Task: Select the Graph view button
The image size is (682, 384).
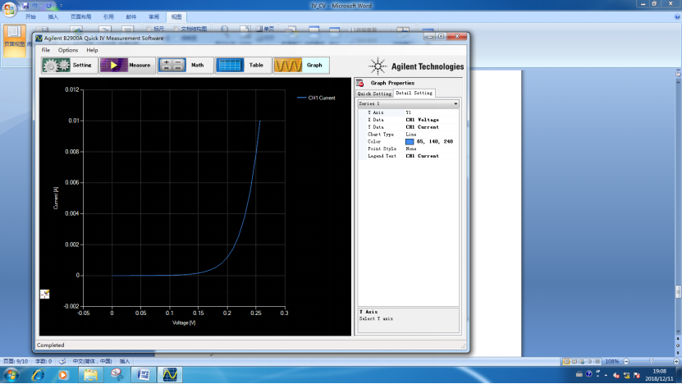Action: click(x=301, y=66)
